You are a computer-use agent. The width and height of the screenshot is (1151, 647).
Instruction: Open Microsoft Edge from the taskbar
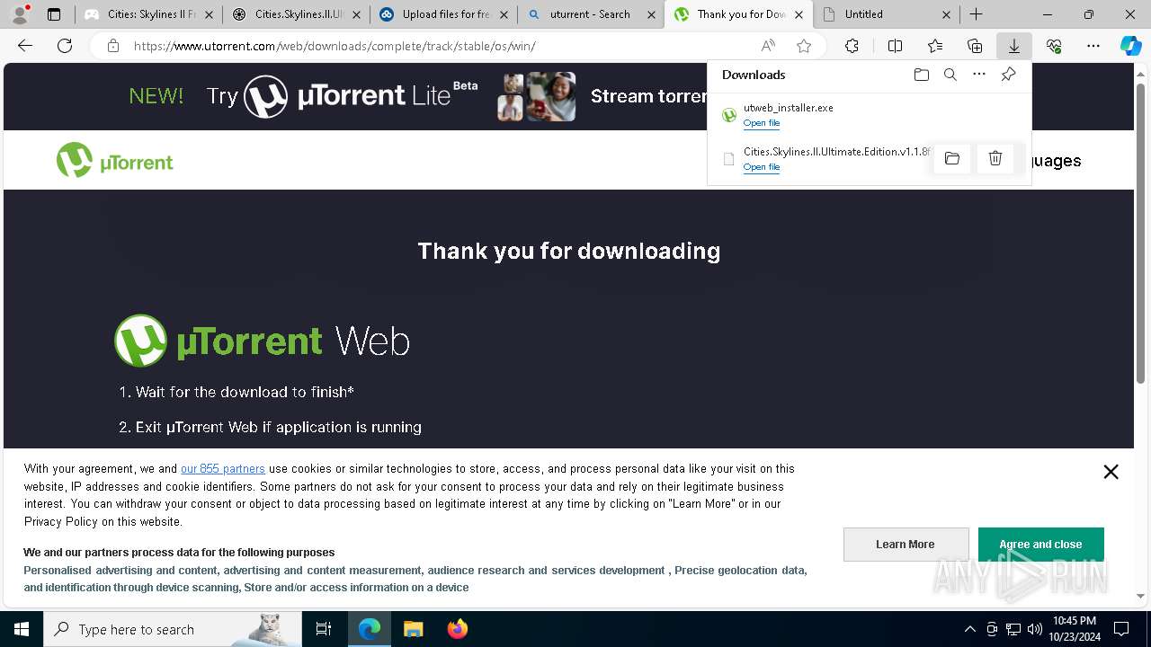[x=370, y=629]
